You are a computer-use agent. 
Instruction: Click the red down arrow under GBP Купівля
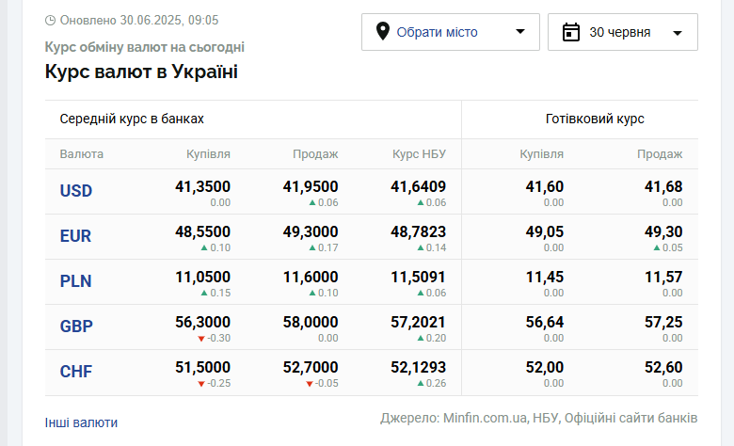201,339
